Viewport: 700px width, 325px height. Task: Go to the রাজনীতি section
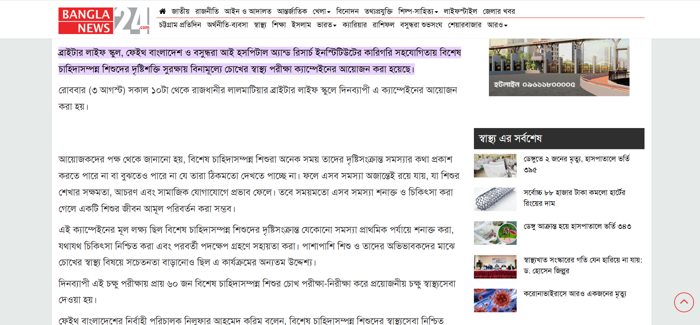pos(207,12)
